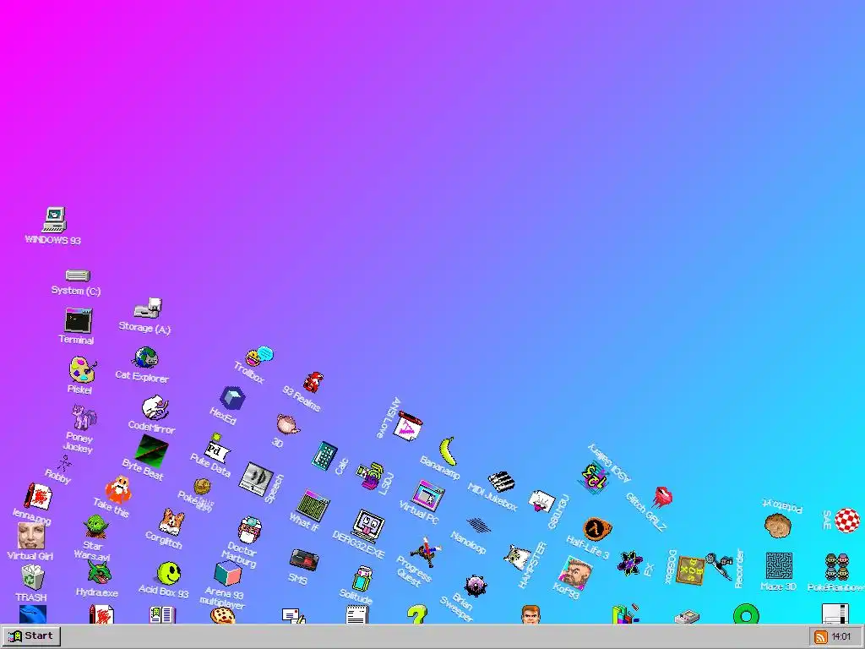Launch the Maze 3D icon

click(779, 565)
